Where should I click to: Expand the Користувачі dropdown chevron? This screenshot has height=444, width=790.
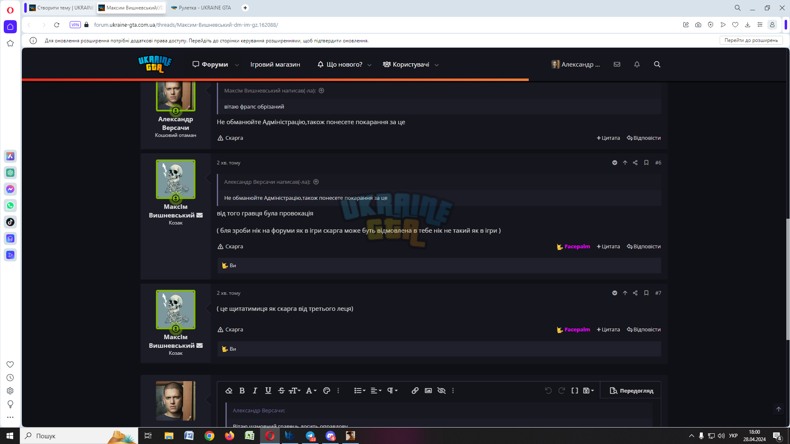(437, 65)
